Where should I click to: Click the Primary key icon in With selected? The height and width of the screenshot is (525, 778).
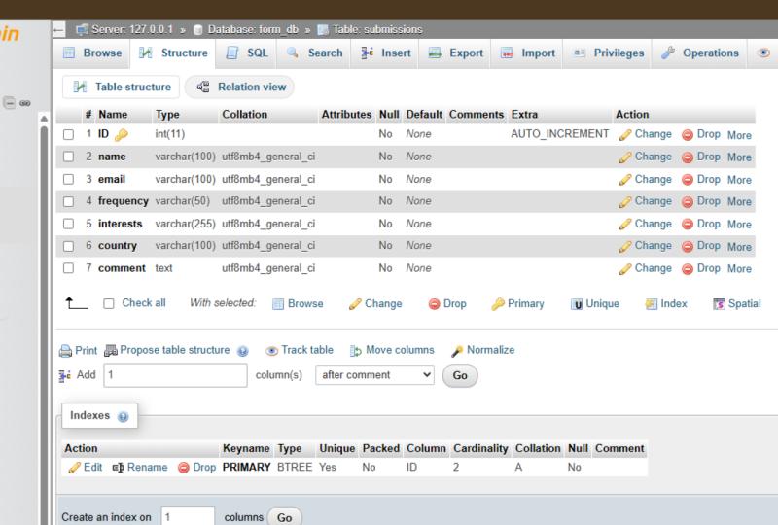pyautogui.click(x=498, y=304)
